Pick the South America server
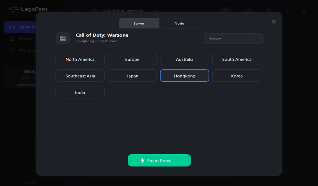Viewport: 318px width, 186px height. coord(237,59)
